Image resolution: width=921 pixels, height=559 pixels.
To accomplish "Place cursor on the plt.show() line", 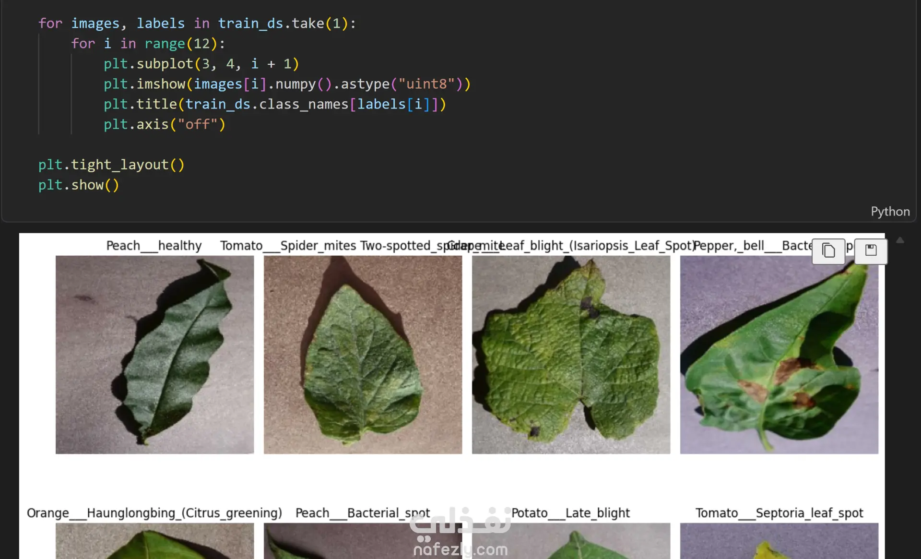I will click(79, 185).
